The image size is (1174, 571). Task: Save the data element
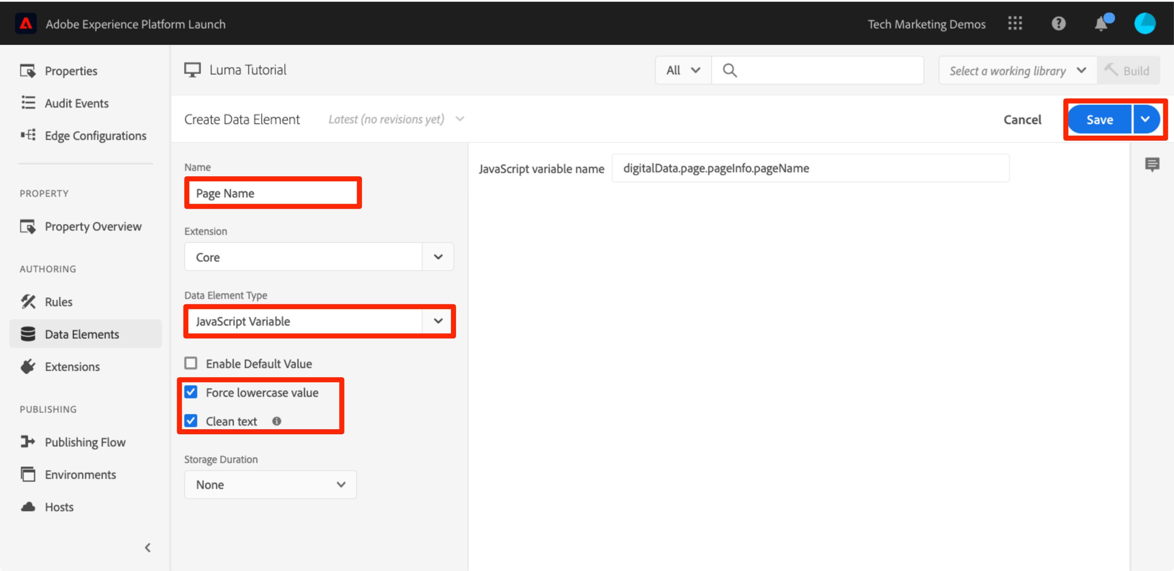click(1099, 119)
